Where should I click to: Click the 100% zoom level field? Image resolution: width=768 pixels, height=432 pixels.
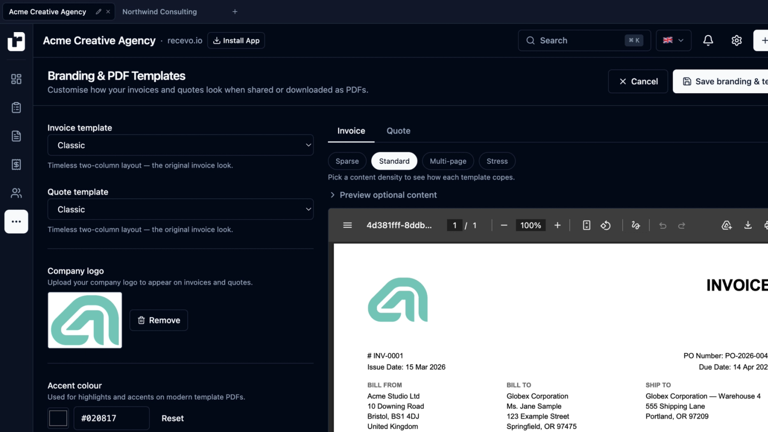pyautogui.click(x=530, y=225)
